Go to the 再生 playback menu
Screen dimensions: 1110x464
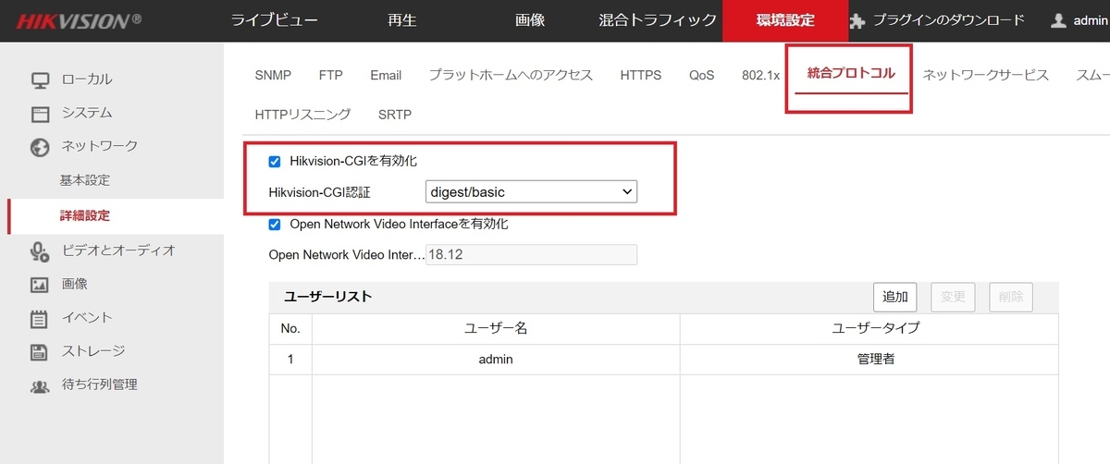(x=401, y=20)
